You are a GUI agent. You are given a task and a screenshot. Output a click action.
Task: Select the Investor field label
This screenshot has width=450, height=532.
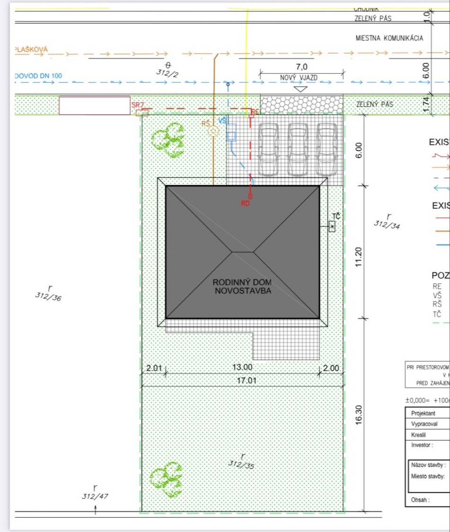pyautogui.click(x=422, y=445)
